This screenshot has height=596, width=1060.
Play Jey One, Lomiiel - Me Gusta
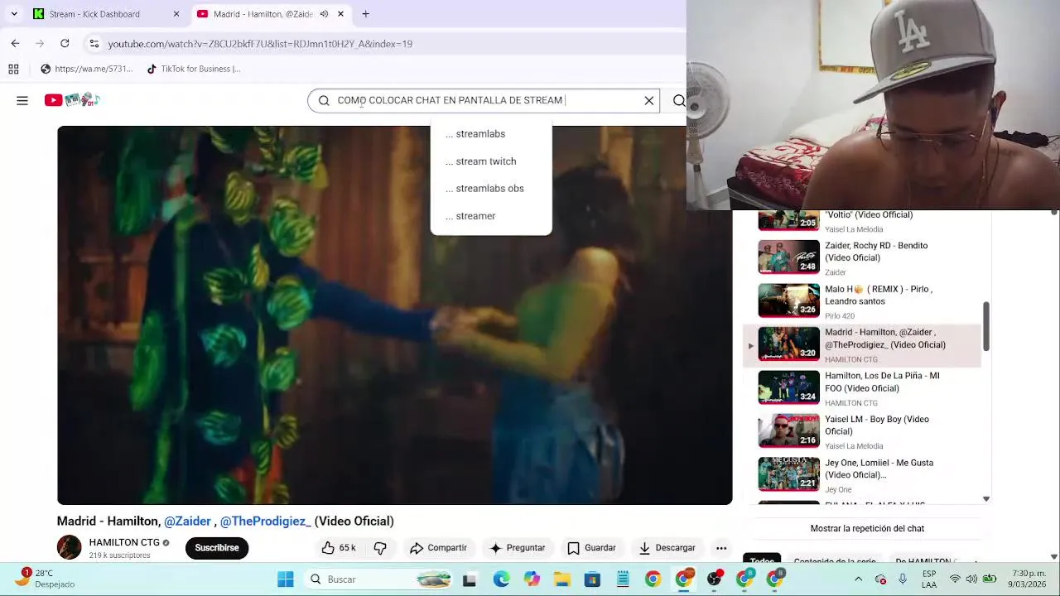coord(861,474)
